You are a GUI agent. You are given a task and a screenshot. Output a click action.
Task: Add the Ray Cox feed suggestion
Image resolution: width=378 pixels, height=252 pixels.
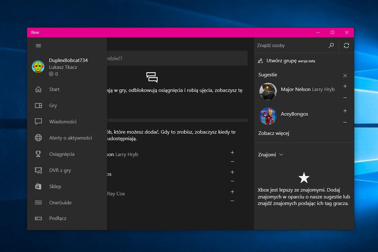(232, 192)
